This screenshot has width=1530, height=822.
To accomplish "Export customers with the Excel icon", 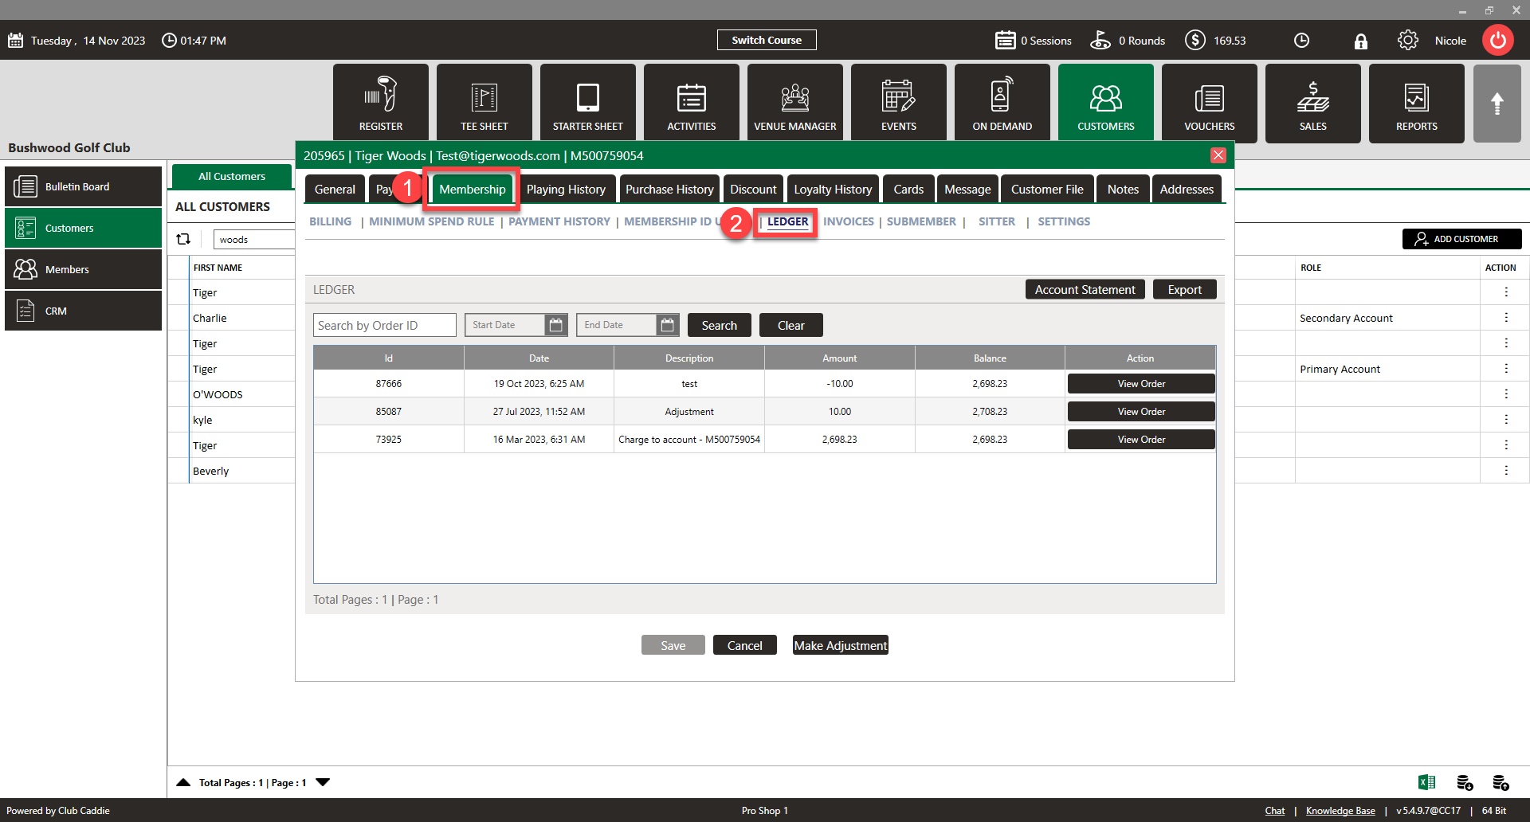I will coord(1426,783).
